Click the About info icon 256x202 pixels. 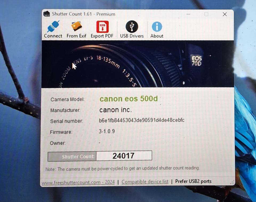point(157,27)
